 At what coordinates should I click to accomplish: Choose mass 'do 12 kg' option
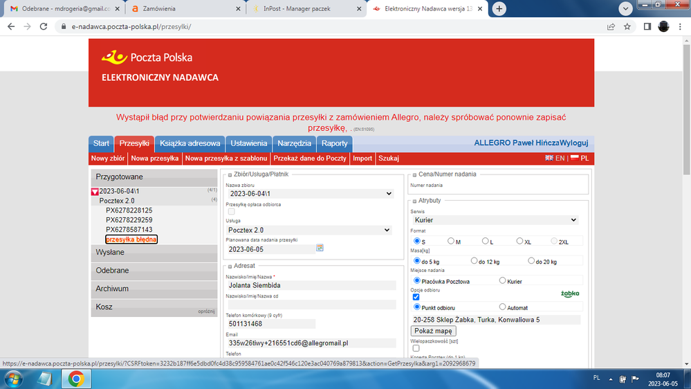coord(474,261)
